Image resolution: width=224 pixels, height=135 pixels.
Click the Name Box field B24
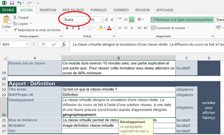click(x=14, y=44)
